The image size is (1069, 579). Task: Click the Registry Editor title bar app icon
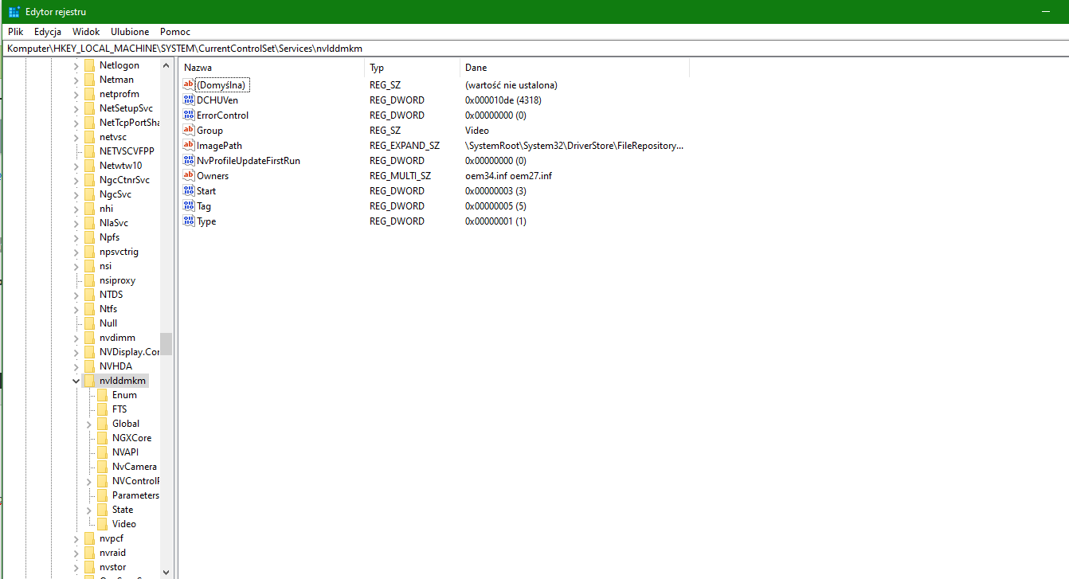coord(14,12)
